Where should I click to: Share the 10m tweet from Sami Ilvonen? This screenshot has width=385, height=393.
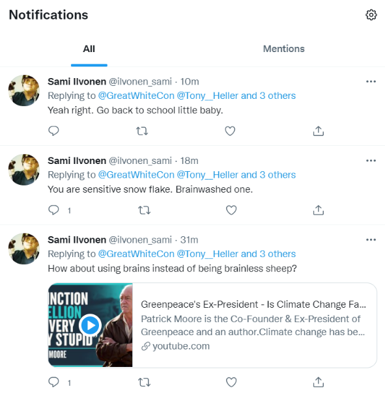319,131
